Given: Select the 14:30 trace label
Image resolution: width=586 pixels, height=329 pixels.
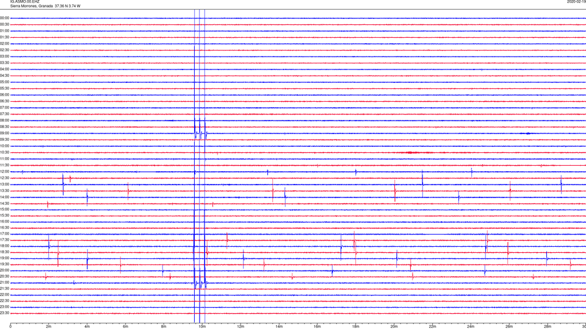Looking at the screenshot, I should (4, 203).
